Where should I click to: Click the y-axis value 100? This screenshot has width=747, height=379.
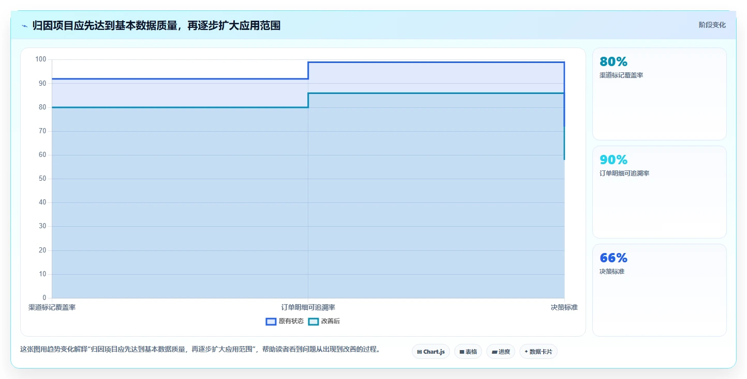[41, 59]
